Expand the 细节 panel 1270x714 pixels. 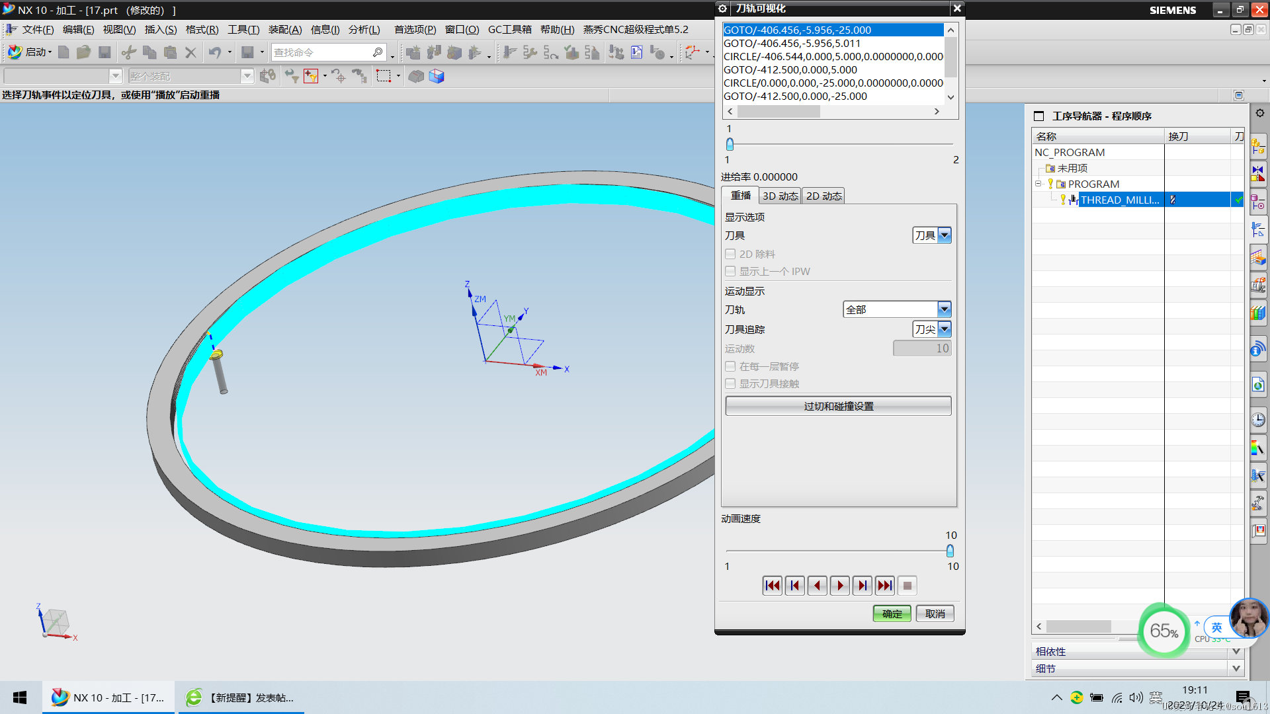(1137, 668)
